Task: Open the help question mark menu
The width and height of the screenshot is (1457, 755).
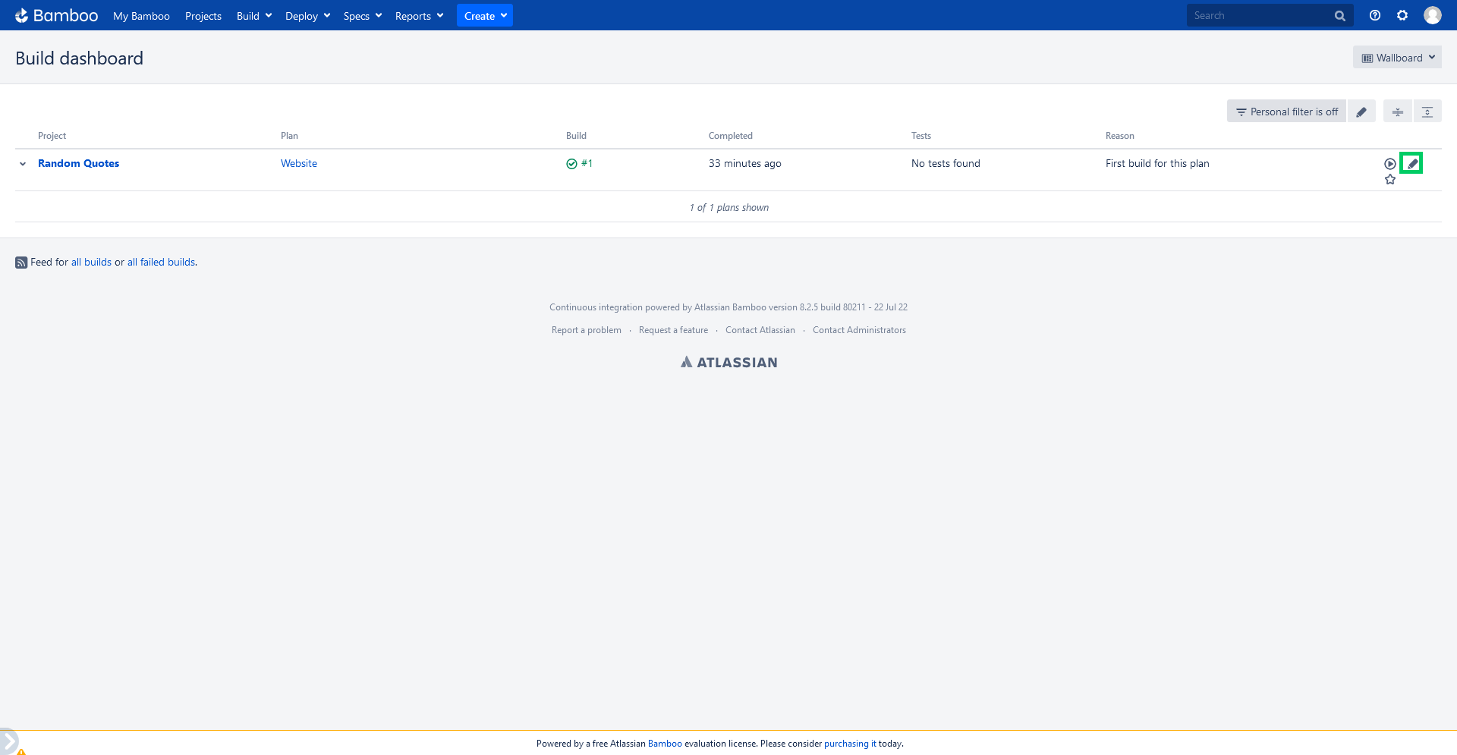Action: 1375,15
